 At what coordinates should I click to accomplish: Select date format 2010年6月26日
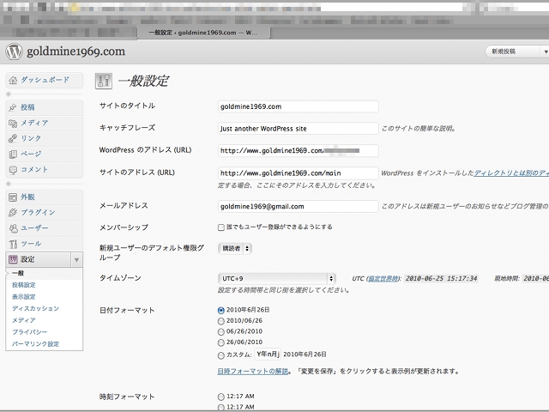point(221,310)
